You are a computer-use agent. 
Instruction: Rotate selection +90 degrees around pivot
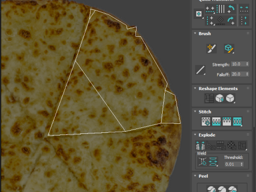[x=231, y=21]
